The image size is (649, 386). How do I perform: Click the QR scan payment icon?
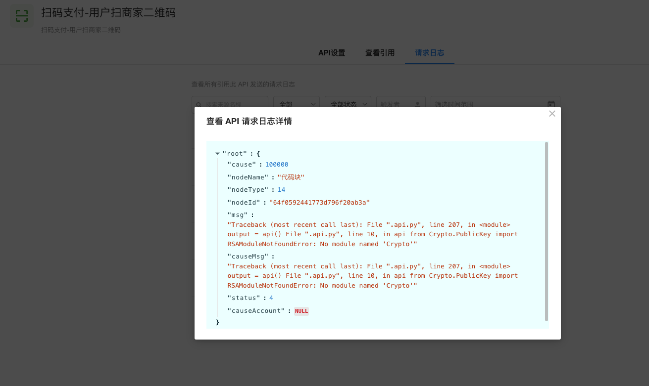tap(22, 16)
